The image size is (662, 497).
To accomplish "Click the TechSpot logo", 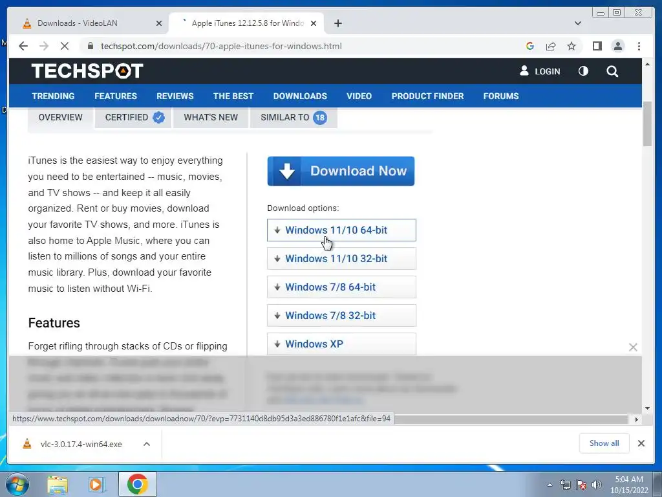I will [x=87, y=71].
